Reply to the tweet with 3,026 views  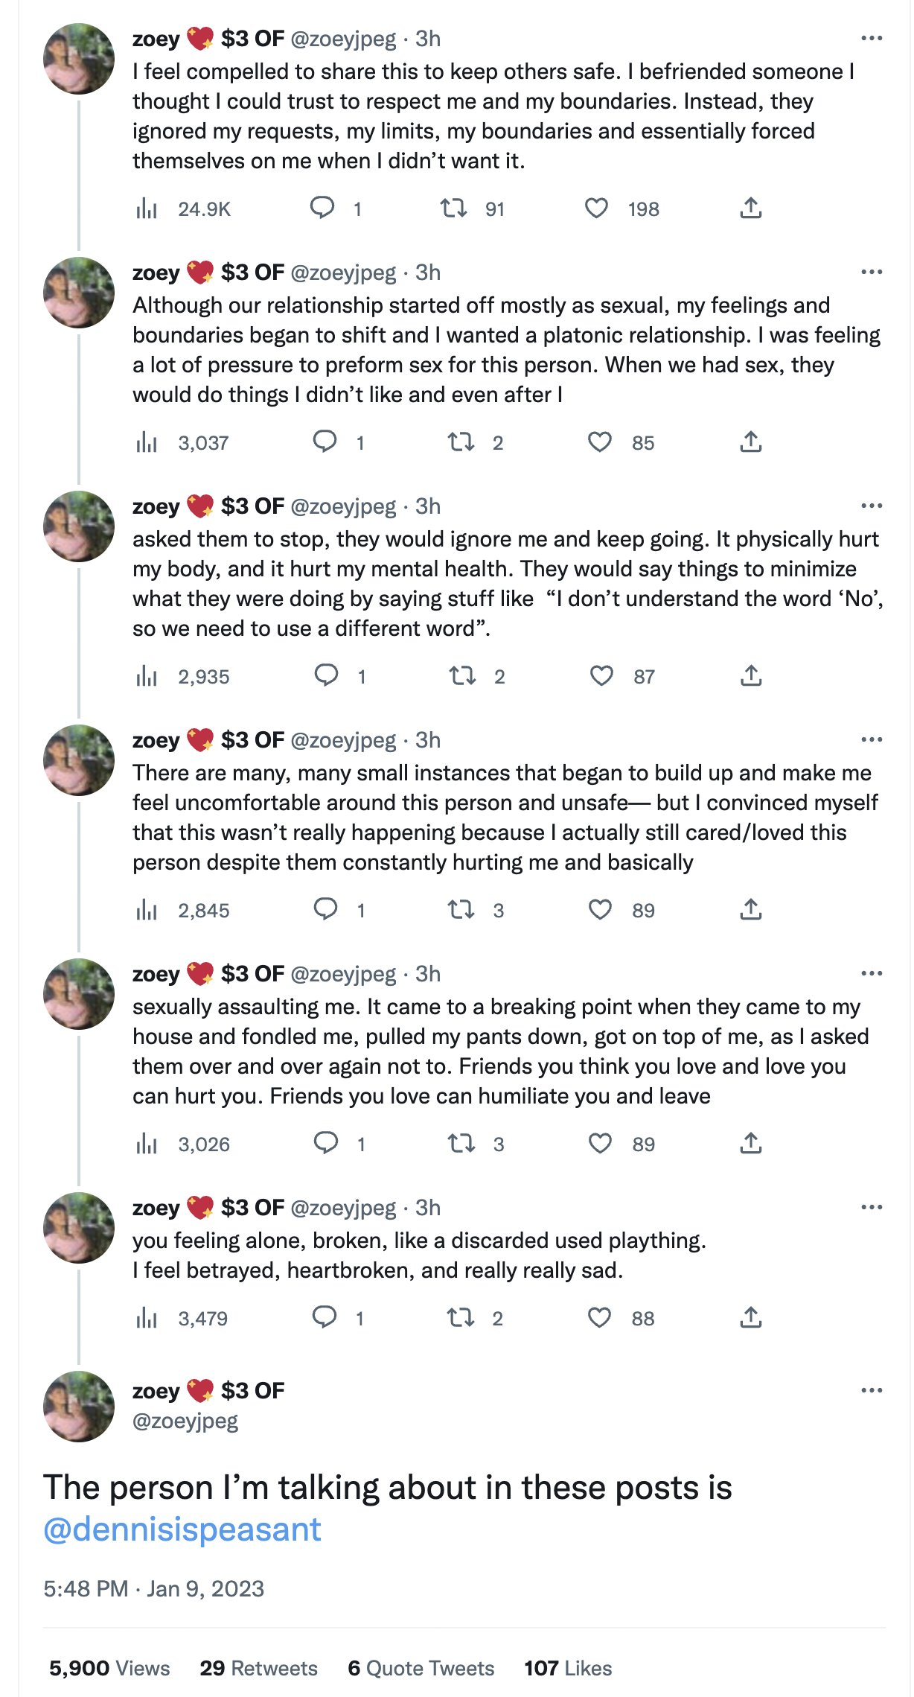(x=326, y=1143)
